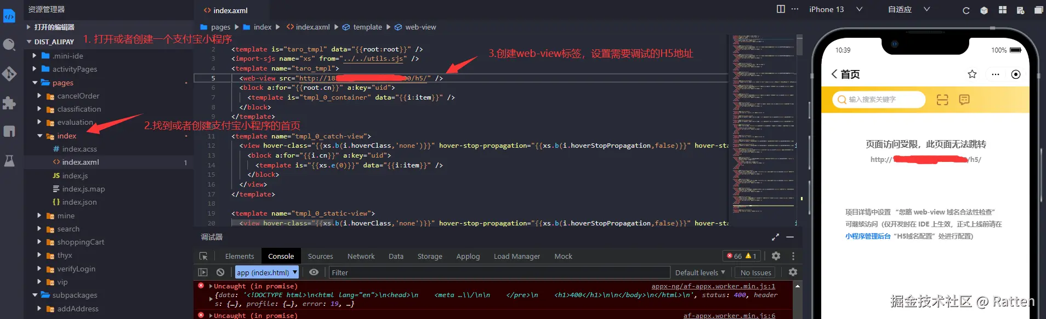Maximize the debugger panel with expand arrows
The width and height of the screenshot is (1046, 319).
pyautogui.click(x=775, y=237)
